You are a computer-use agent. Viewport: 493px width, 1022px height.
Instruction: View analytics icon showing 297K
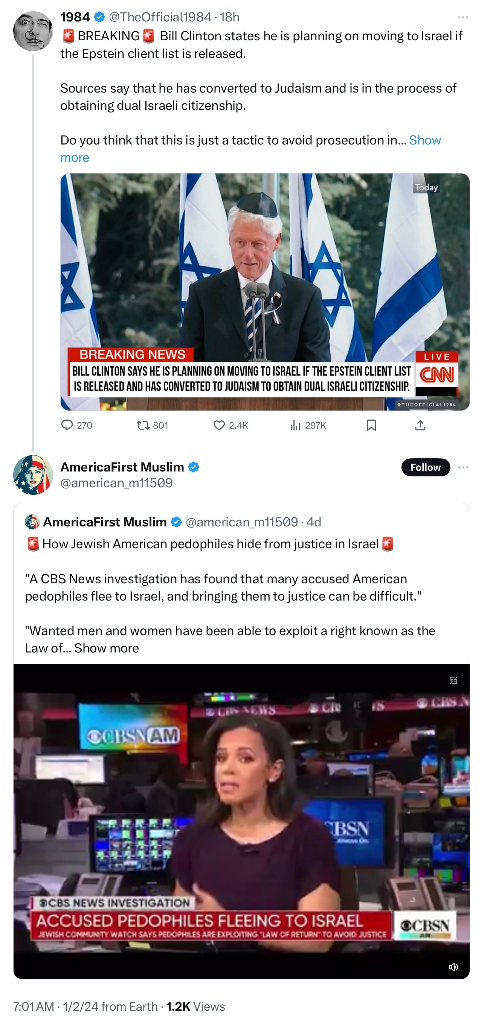295,425
